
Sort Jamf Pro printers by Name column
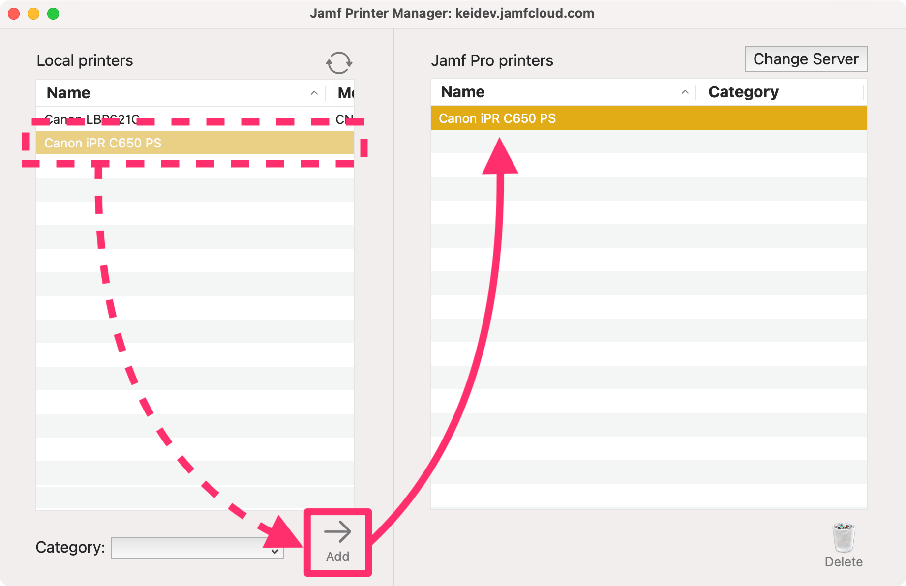564,92
